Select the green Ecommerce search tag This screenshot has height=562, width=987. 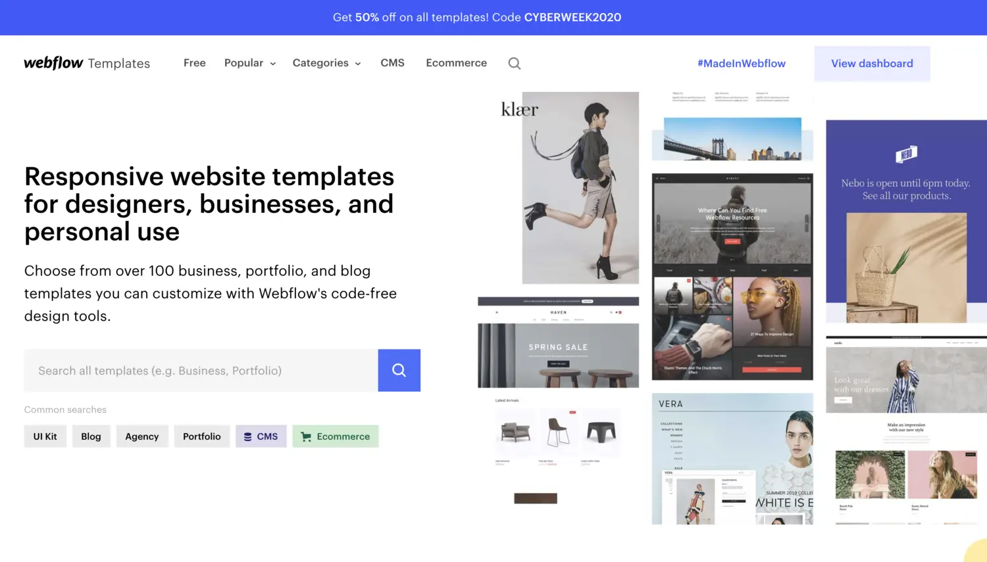[x=336, y=436]
